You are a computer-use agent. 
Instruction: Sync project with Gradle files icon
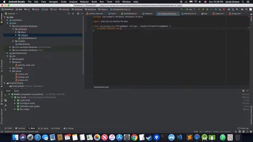coord(229,9)
